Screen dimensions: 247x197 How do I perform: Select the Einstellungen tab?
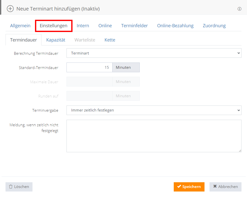pyautogui.click(x=53, y=26)
